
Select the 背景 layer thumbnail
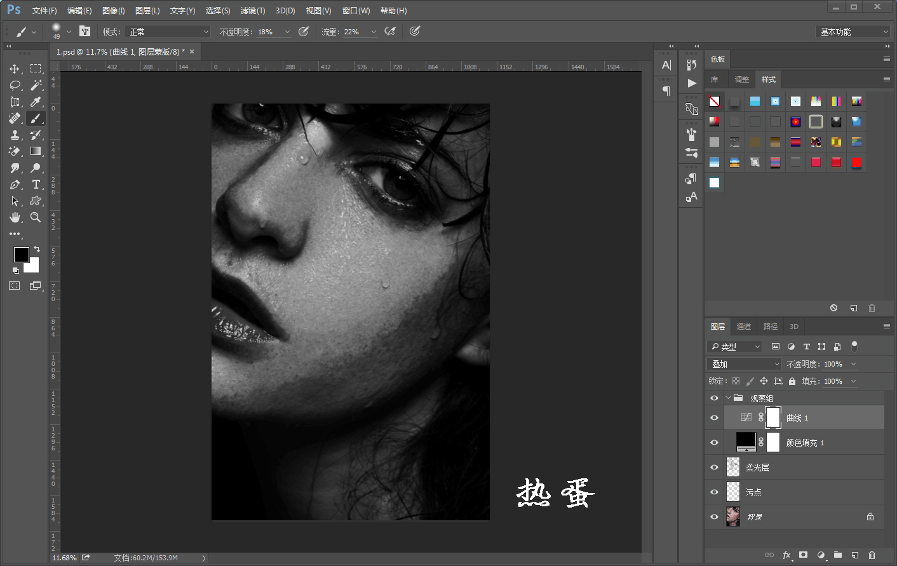(733, 516)
